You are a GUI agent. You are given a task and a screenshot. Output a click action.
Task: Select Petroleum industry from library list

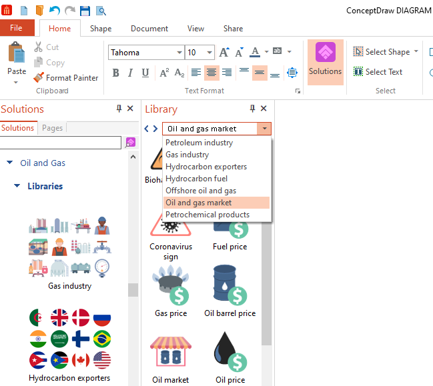pyautogui.click(x=216, y=143)
